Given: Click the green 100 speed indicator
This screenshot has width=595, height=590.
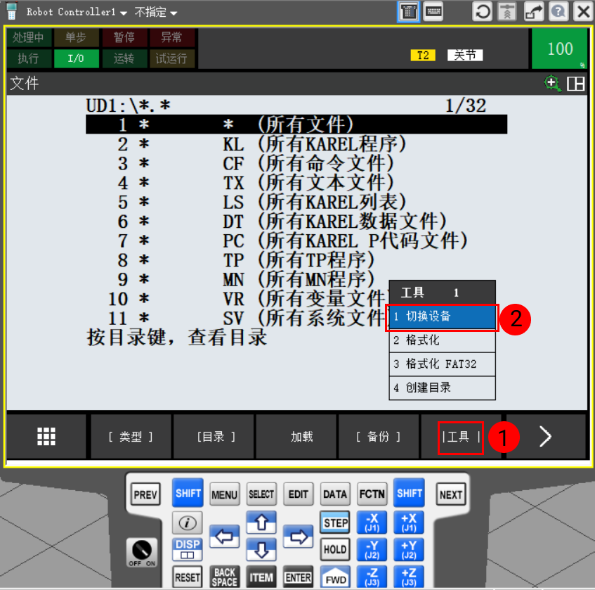Looking at the screenshot, I should 560,49.
